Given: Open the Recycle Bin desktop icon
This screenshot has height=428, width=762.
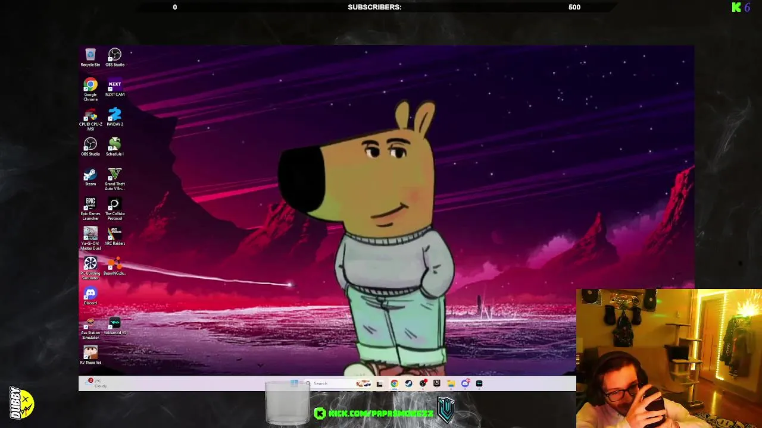Looking at the screenshot, I should point(90,58).
